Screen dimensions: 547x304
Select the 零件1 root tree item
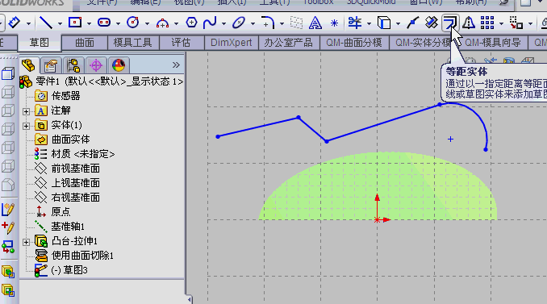(101, 81)
